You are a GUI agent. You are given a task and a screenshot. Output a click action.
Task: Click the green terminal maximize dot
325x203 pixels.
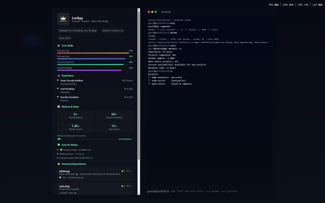(155, 11)
